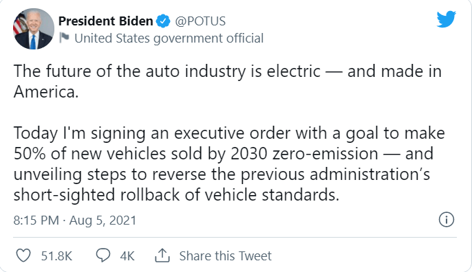472x272 pixels.
Task: Reply using the speech bubble icon
Action: click(103, 256)
